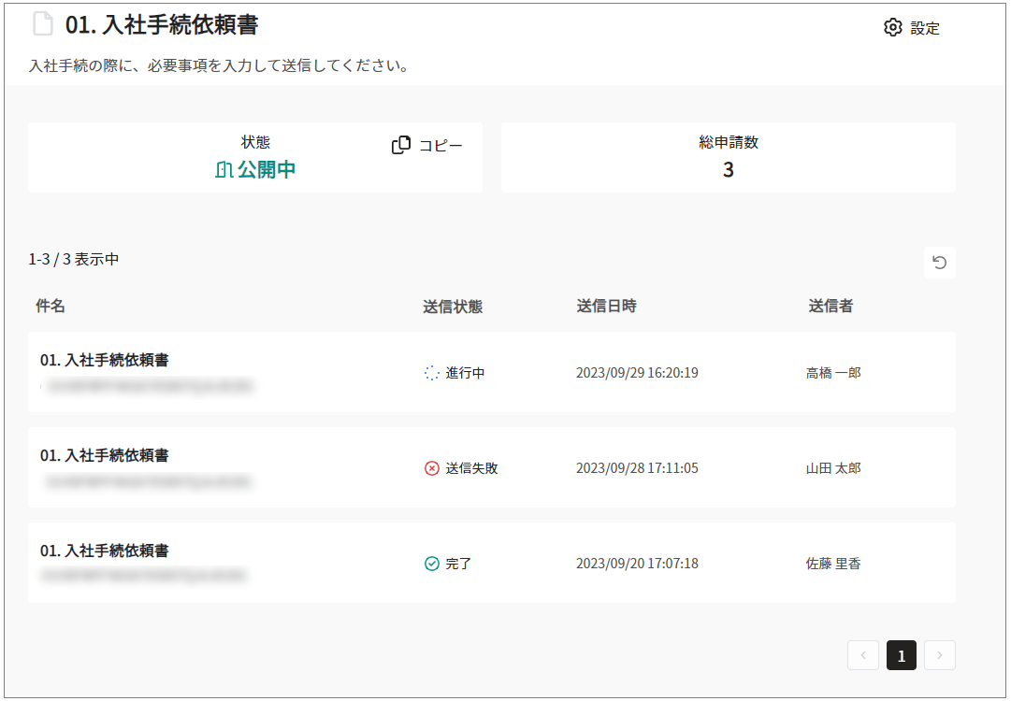Click the 送信者 column header
Viewport: 1011px width, 701px height.
click(x=830, y=307)
